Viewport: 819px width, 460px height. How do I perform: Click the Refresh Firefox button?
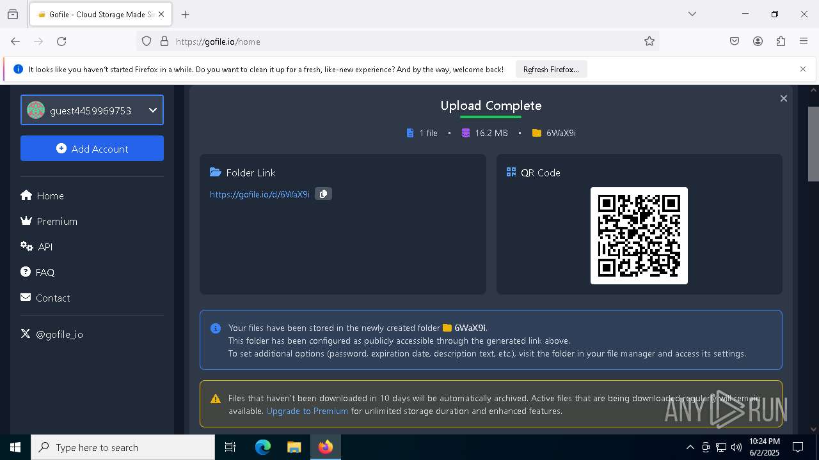[551, 69]
